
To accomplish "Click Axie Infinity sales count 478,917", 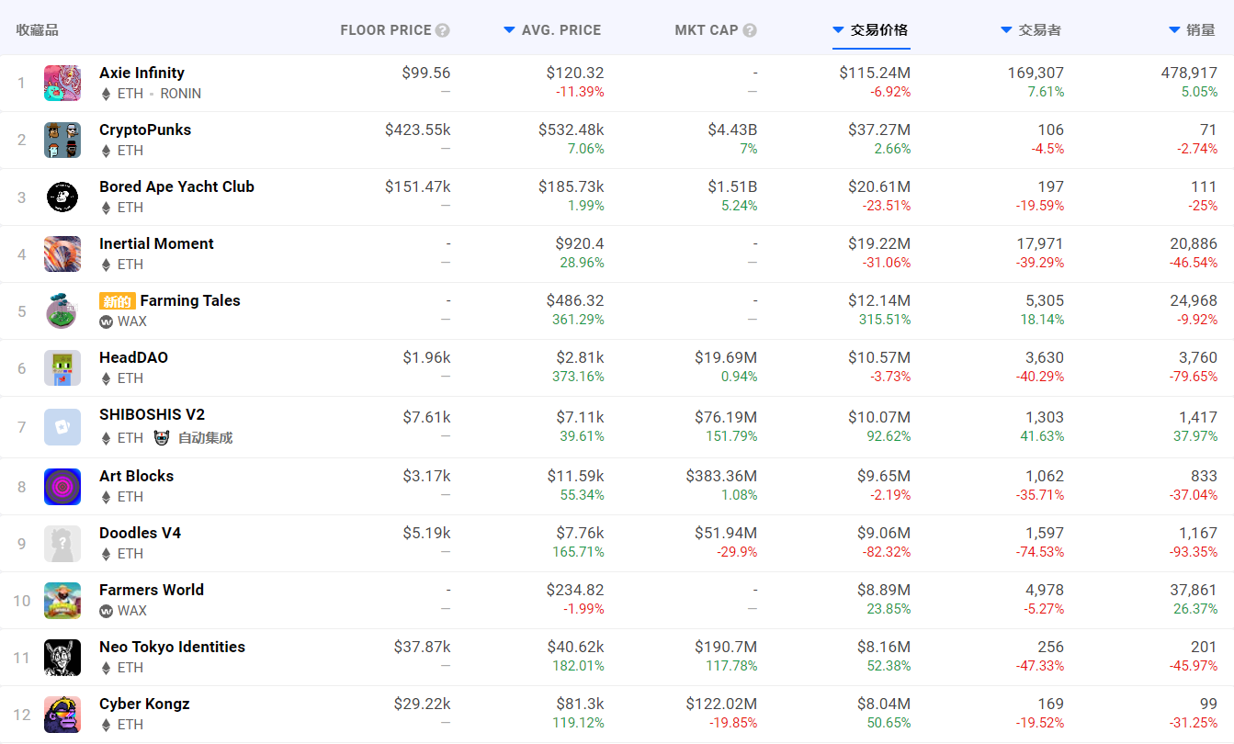I will pyautogui.click(x=1189, y=73).
